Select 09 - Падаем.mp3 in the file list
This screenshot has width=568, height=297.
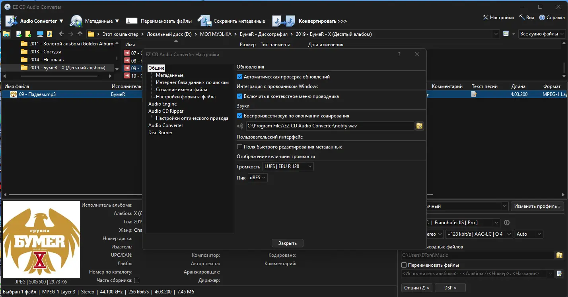37,94
